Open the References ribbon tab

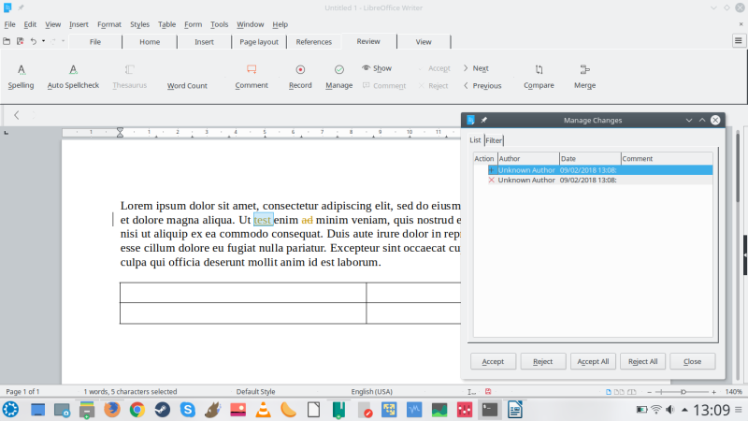click(x=313, y=42)
